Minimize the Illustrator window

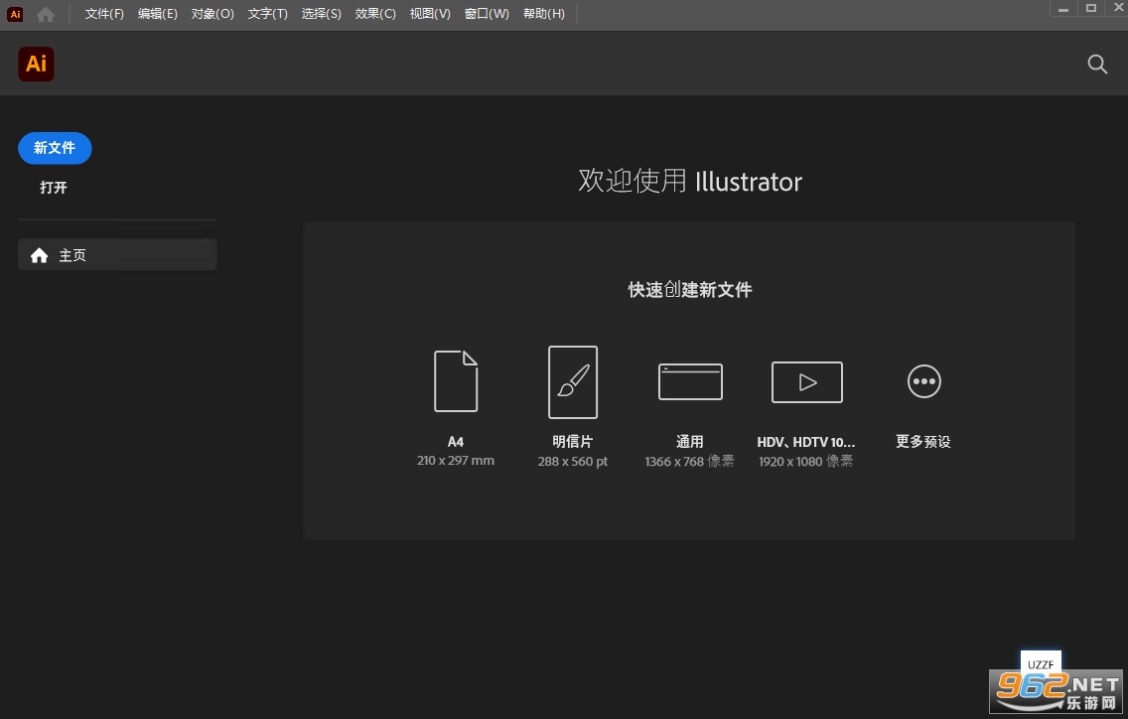(x=1063, y=9)
